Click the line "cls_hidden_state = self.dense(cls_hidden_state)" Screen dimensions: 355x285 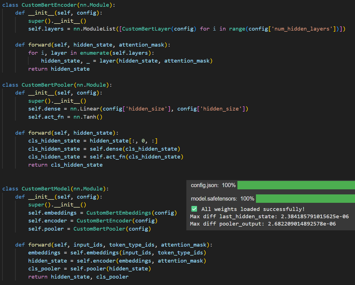(104, 149)
